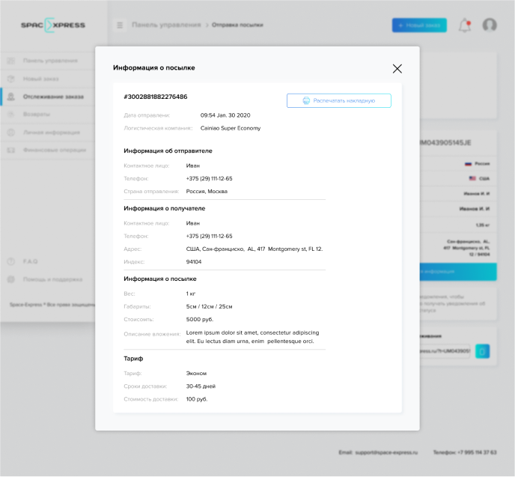
Task: Click the tracking link input field
Action: (445, 350)
